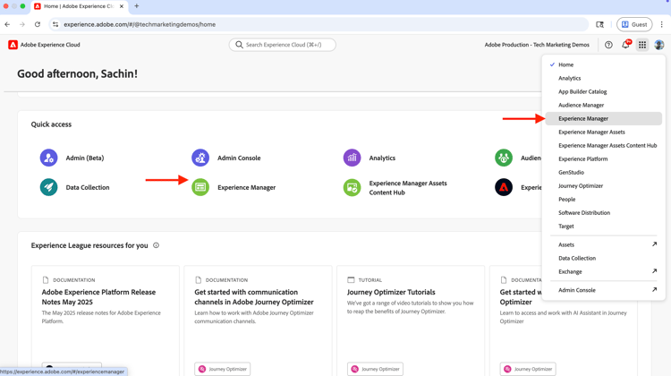
Task: Click Journey Optimizer tag on communication channels card
Action: [x=223, y=369]
